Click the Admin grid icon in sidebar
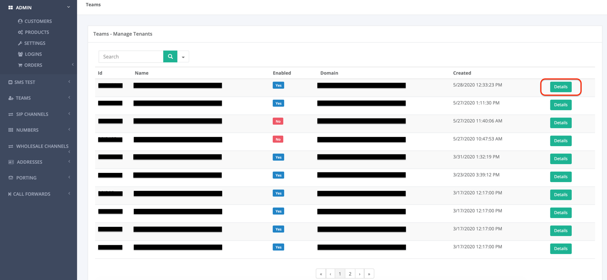The width and height of the screenshot is (607, 280). tap(11, 7)
